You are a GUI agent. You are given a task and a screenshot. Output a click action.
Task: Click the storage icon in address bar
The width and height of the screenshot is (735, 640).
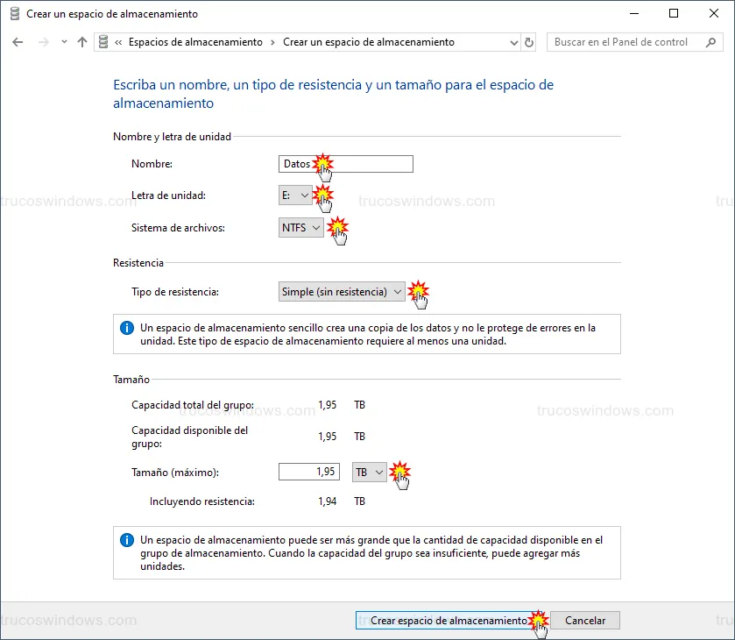(104, 42)
